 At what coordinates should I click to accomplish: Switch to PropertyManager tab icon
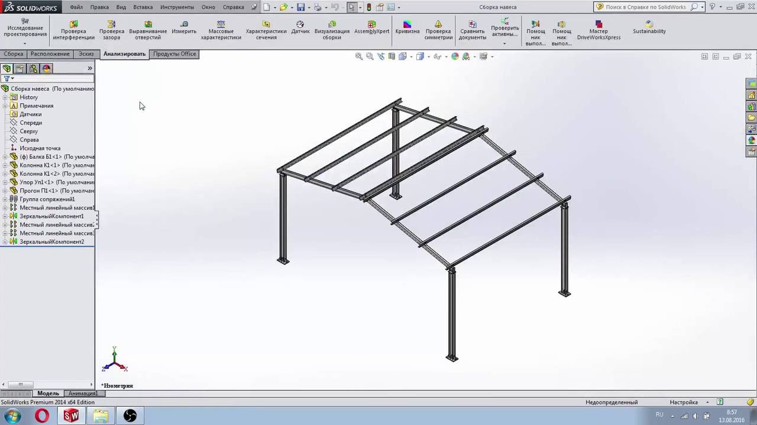pyautogui.click(x=20, y=68)
